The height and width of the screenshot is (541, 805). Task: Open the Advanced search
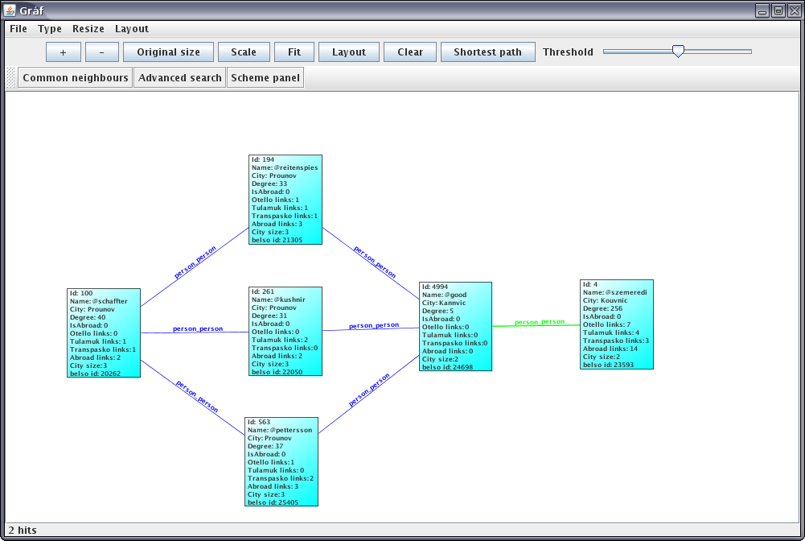pos(180,78)
